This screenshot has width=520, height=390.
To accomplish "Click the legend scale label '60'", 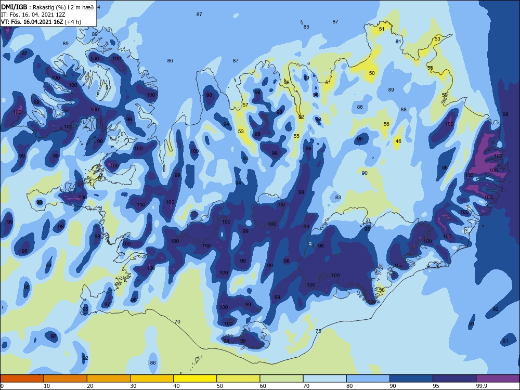I will 263,386.
